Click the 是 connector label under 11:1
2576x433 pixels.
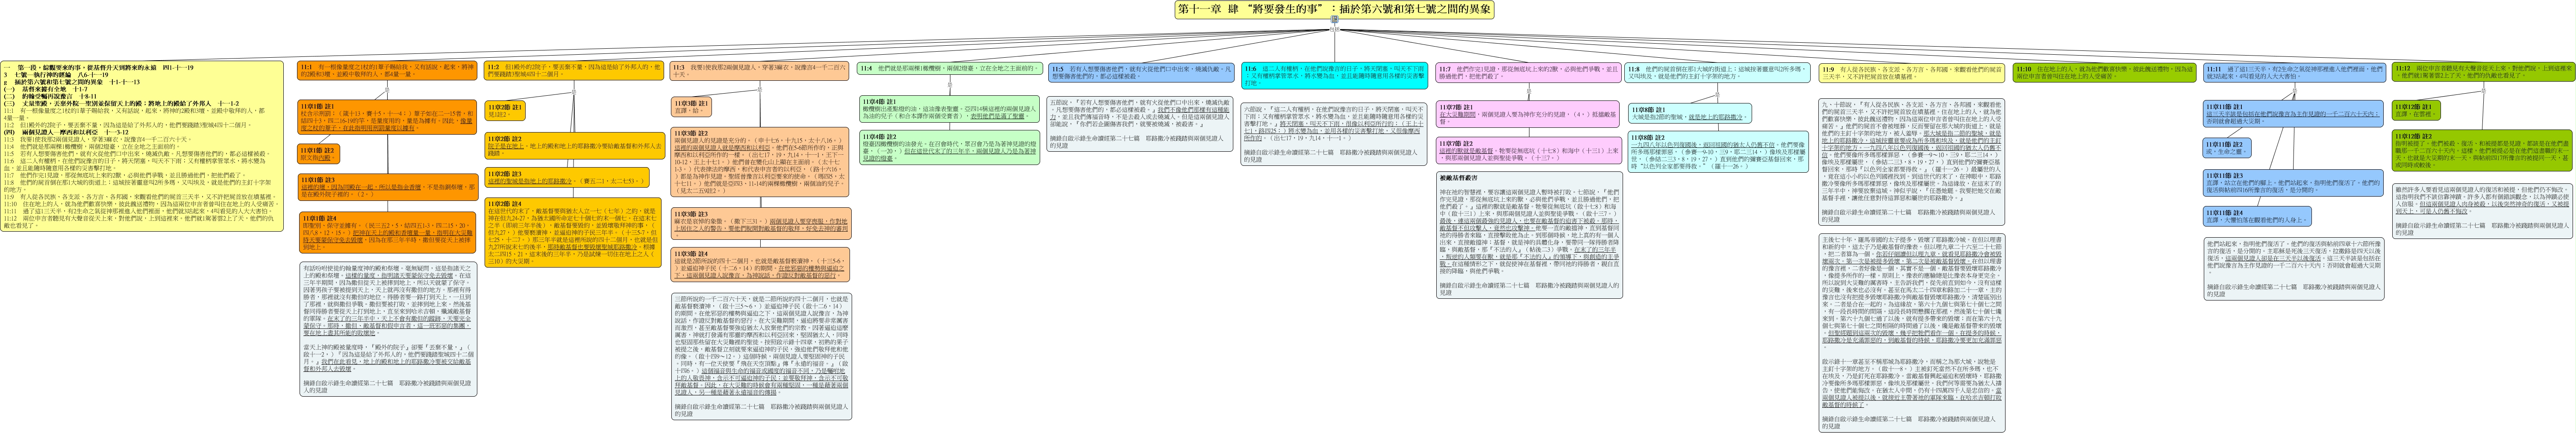coord(388,91)
